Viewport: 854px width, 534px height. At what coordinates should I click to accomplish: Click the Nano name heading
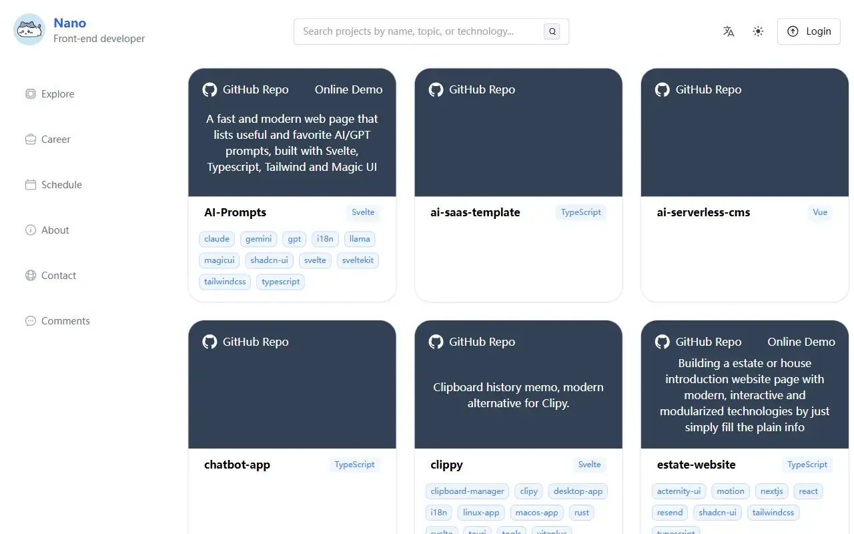69,23
